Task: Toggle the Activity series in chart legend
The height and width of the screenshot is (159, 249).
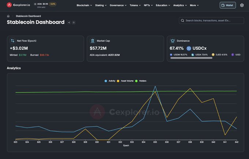Action: pyautogui.click(x=110, y=81)
